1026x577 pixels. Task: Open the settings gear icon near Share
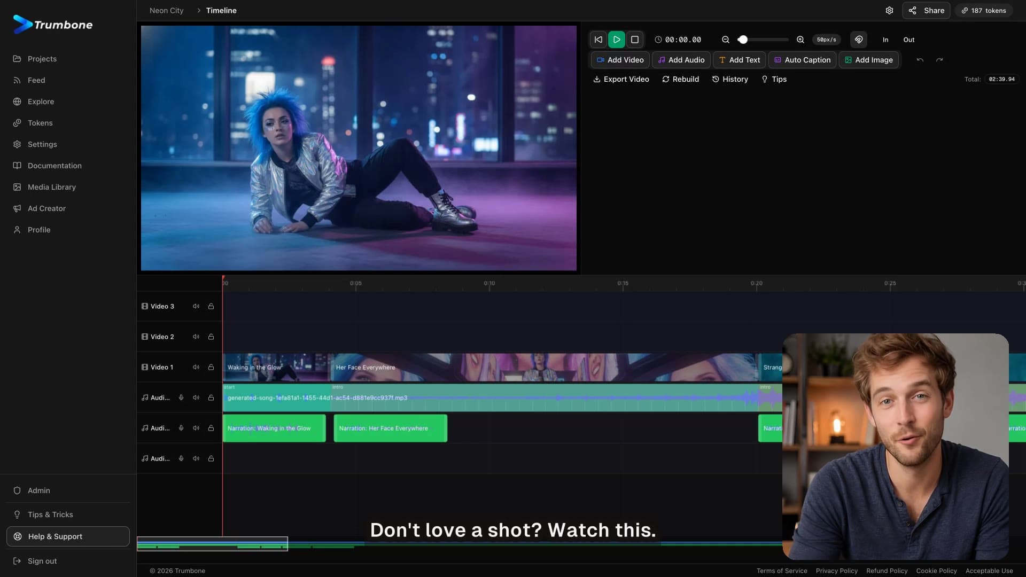pyautogui.click(x=889, y=11)
